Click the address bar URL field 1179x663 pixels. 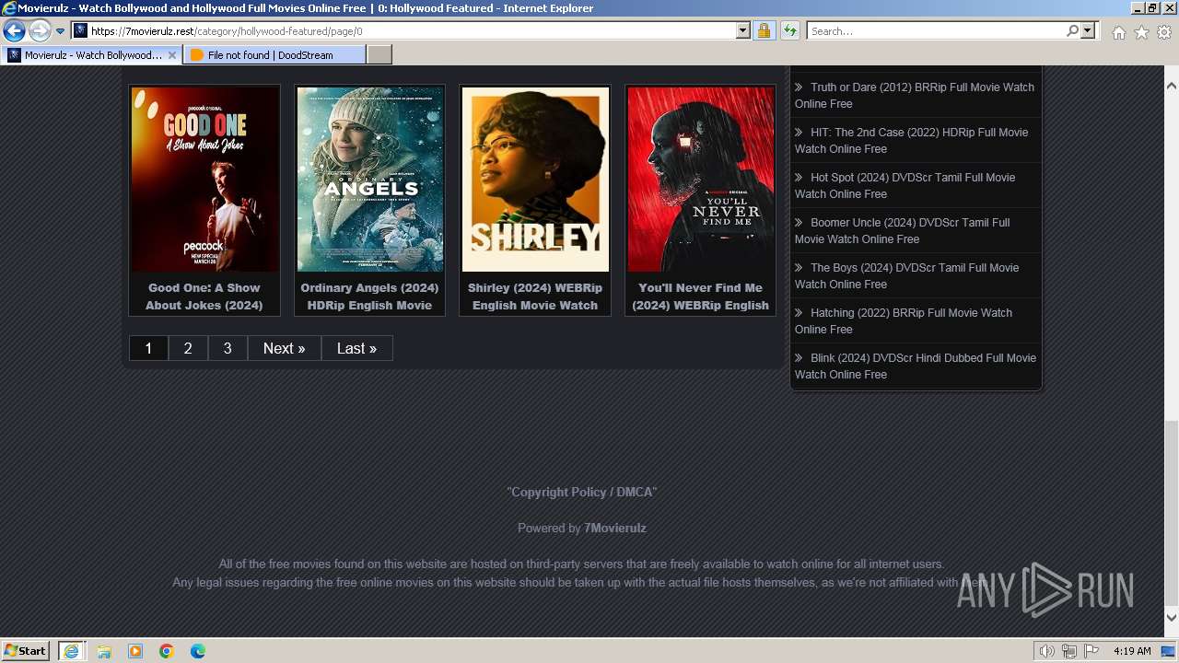[403, 30]
